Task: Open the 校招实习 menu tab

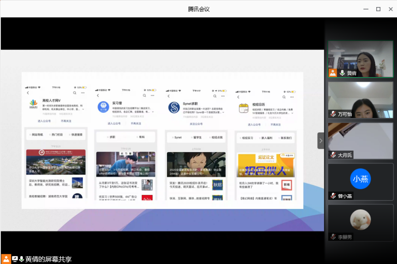Action: click(x=247, y=138)
